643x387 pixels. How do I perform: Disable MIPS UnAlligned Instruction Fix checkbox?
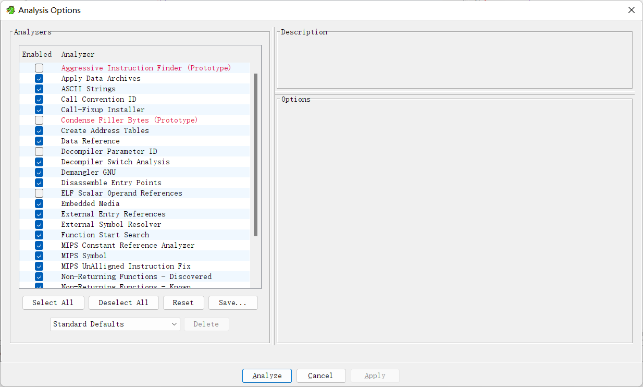click(x=39, y=266)
